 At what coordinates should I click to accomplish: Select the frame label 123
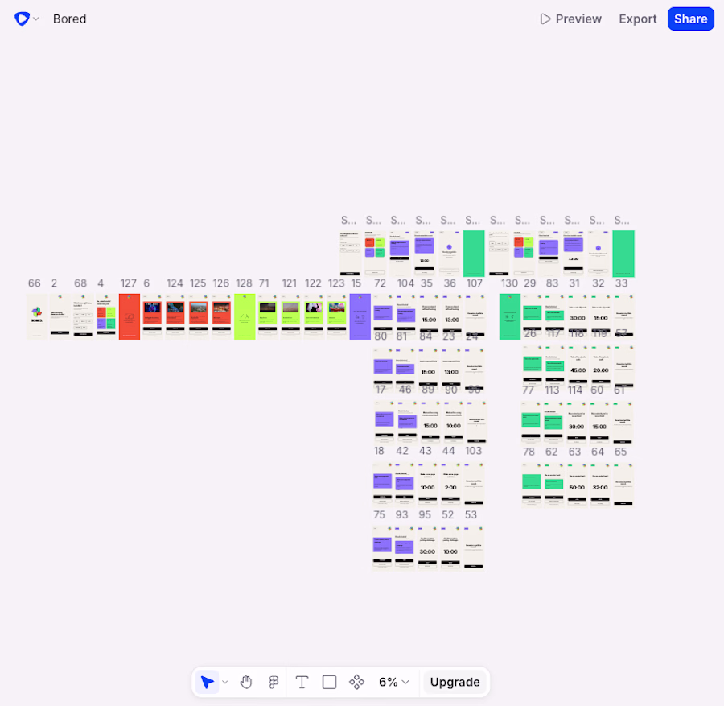click(x=336, y=283)
